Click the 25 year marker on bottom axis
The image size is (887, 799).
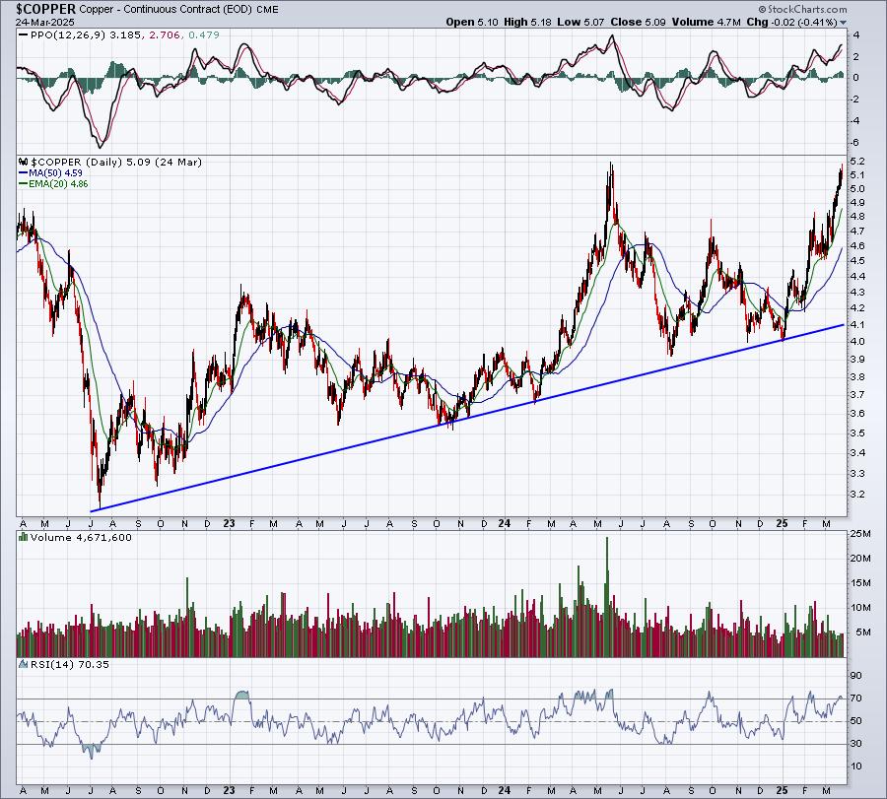click(782, 790)
